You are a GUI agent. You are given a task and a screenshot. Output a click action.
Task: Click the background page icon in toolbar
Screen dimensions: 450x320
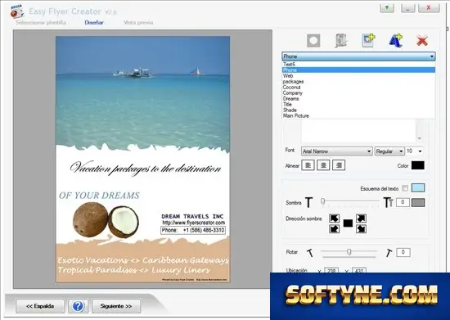(340, 40)
